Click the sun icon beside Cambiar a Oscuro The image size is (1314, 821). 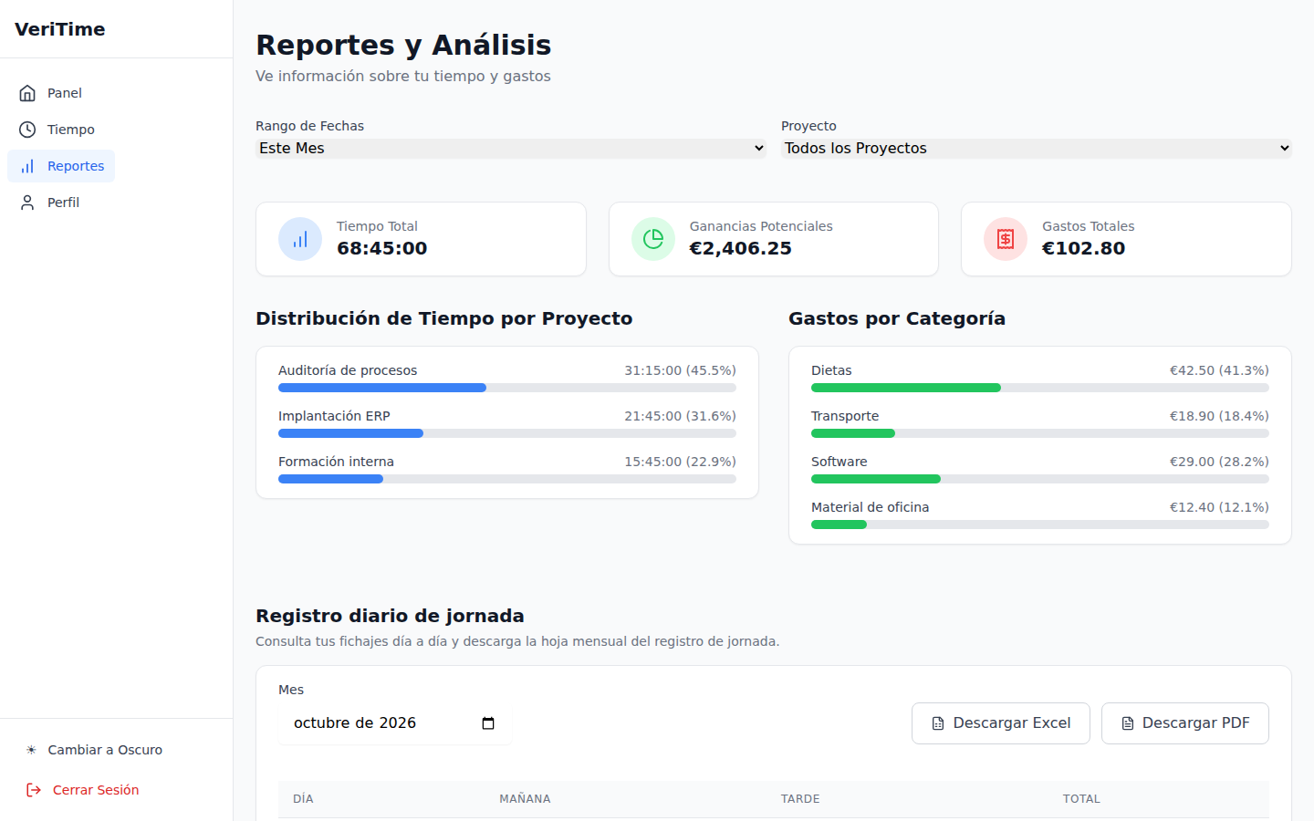[x=31, y=750]
